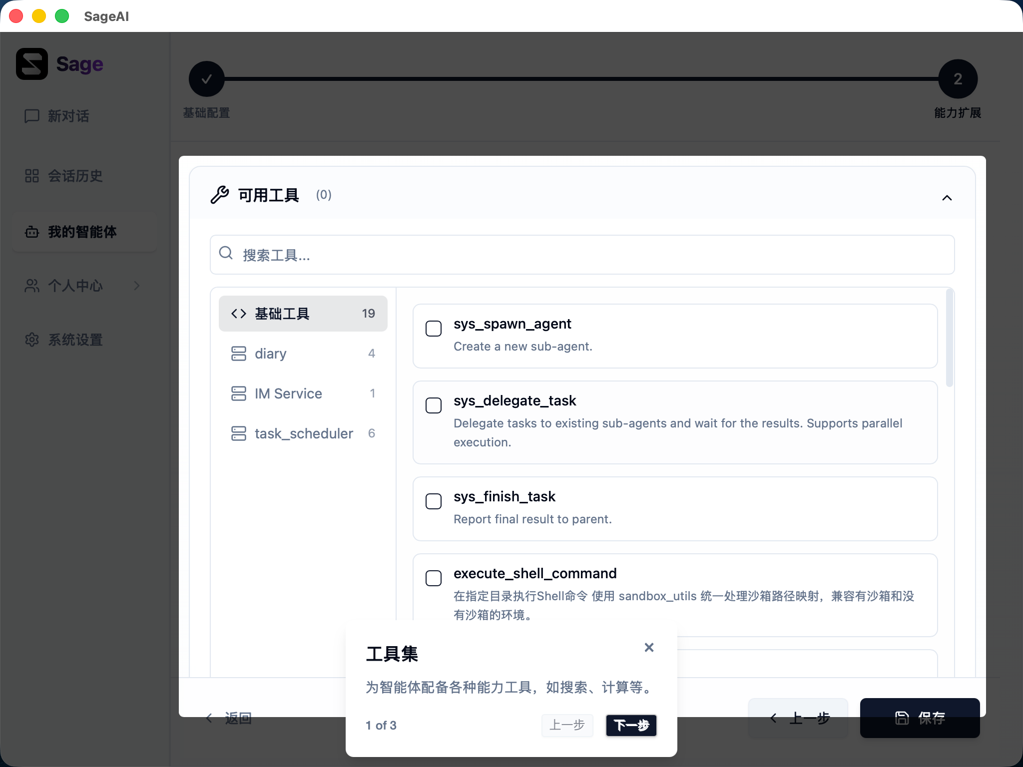Switch to the task_scheduler category
This screenshot has height=767, width=1023.
[x=304, y=433]
